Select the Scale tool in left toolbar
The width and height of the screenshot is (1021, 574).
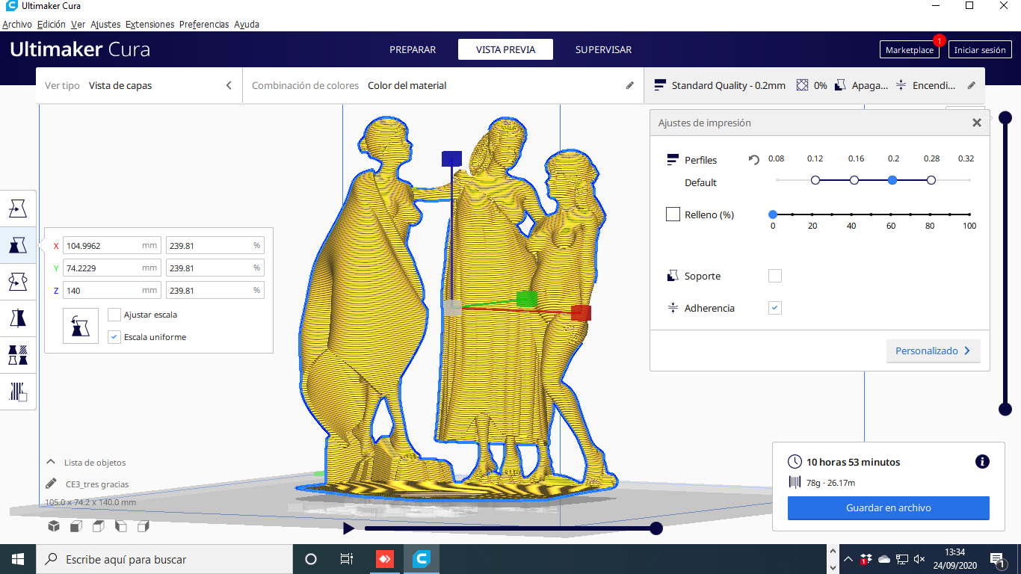pos(18,244)
